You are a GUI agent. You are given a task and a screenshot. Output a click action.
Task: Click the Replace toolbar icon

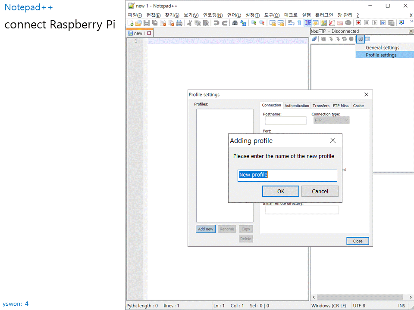pos(243,23)
